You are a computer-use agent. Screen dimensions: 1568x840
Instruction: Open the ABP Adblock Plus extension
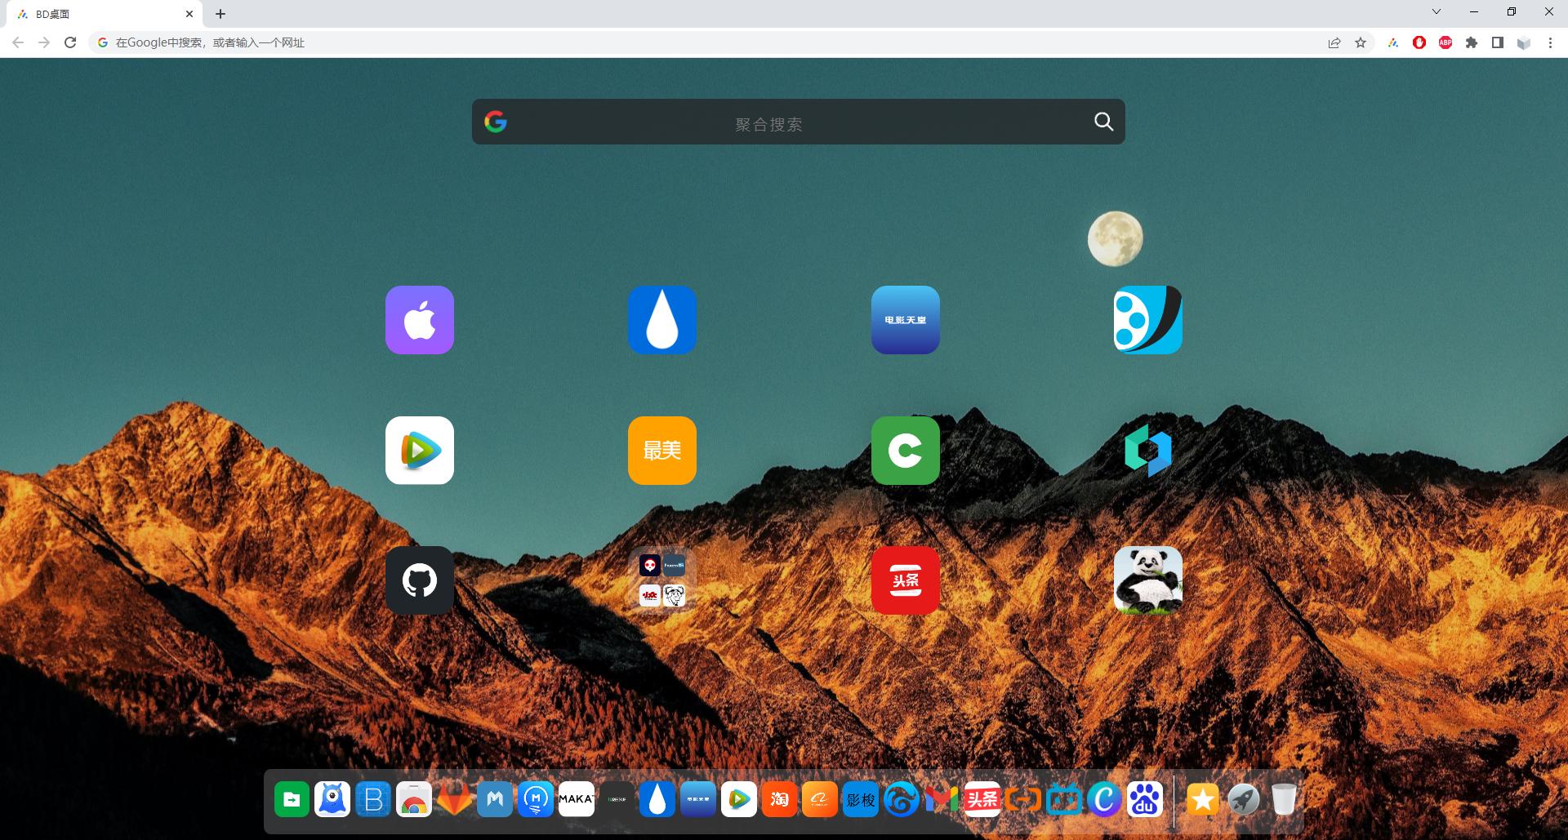click(1445, 42)
